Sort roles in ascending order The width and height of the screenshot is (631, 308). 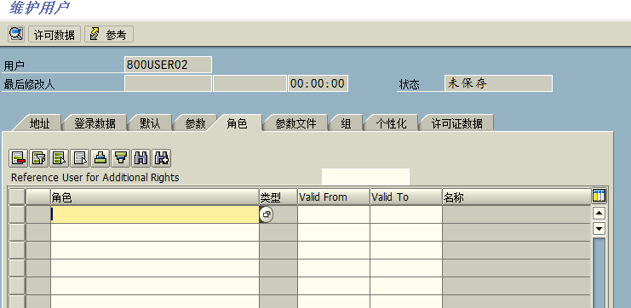pyautogui.click(x=100, y=158)
